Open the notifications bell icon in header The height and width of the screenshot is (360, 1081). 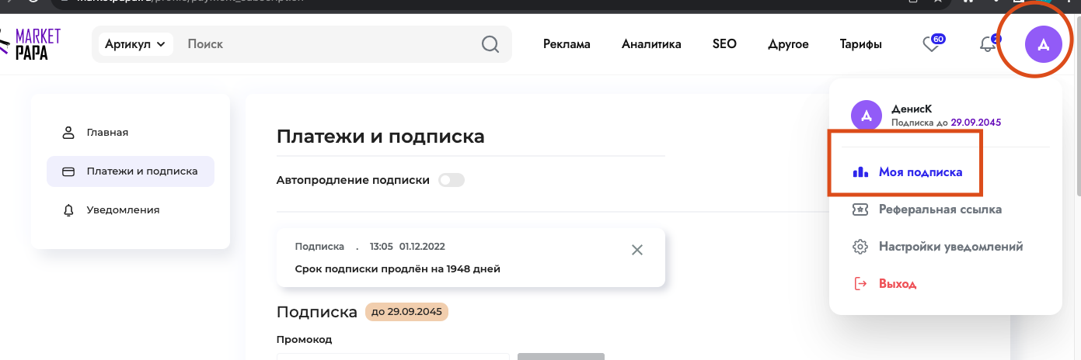point(989,43)
